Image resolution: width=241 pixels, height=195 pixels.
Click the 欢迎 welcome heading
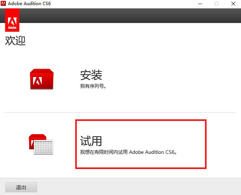tap(15, 41)
